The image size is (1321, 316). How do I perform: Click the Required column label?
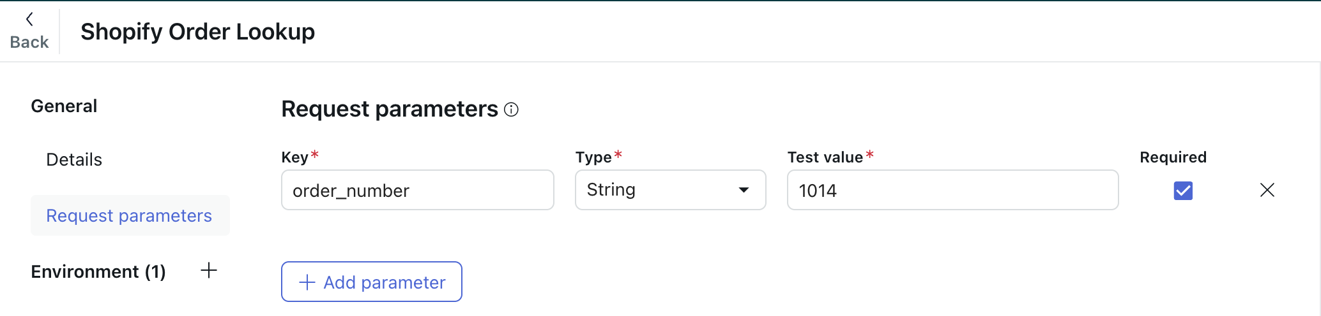pos(1173,157)
